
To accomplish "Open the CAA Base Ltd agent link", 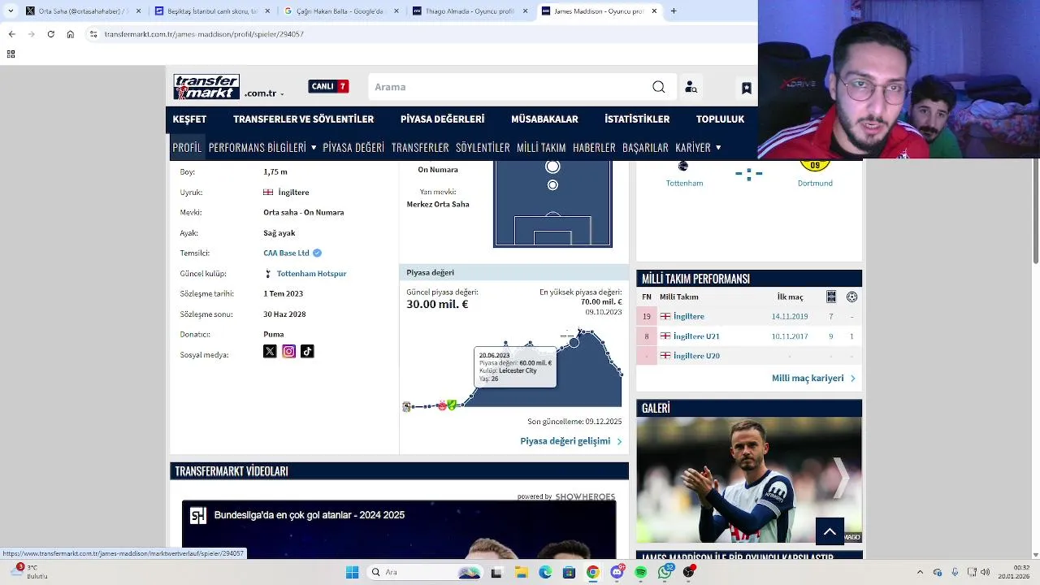I will pos(286,253).
